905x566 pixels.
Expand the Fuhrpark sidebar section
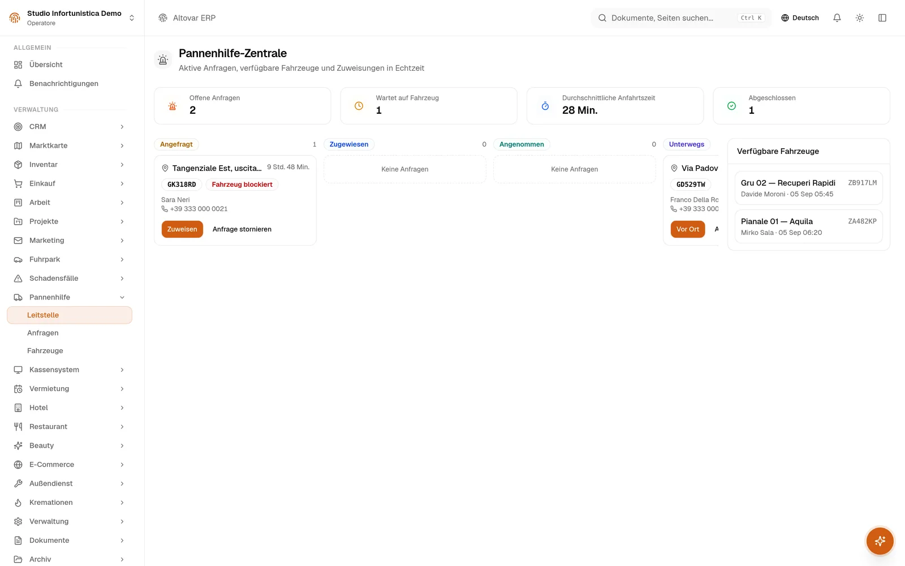coord(70,259)
